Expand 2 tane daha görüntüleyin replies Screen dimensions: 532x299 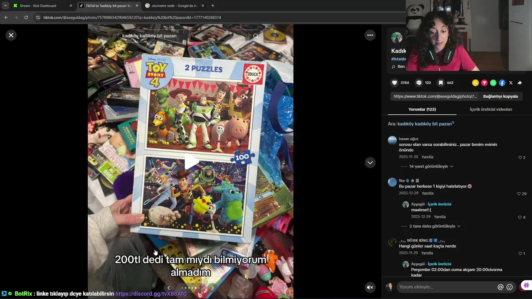click(x=435, y=226)
